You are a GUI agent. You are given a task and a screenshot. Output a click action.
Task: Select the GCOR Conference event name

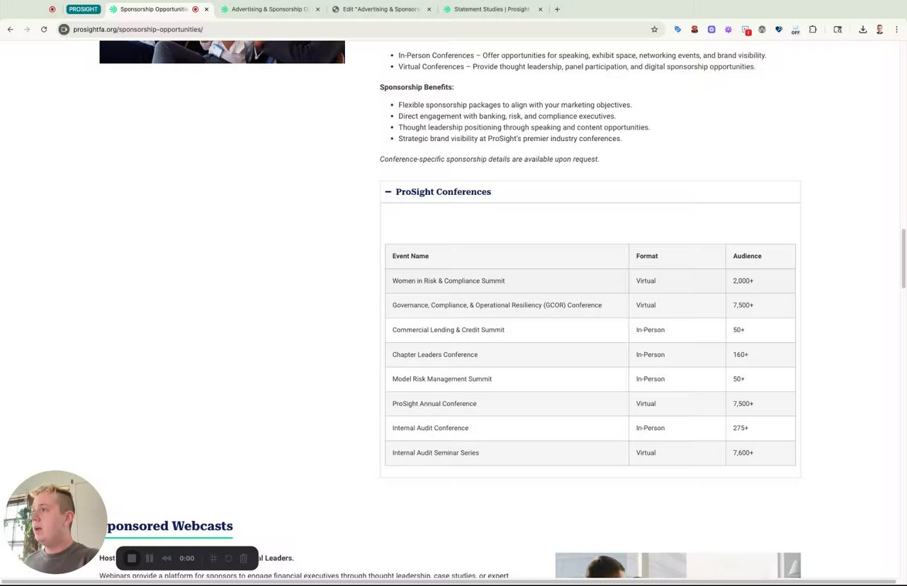coord(497,305)
